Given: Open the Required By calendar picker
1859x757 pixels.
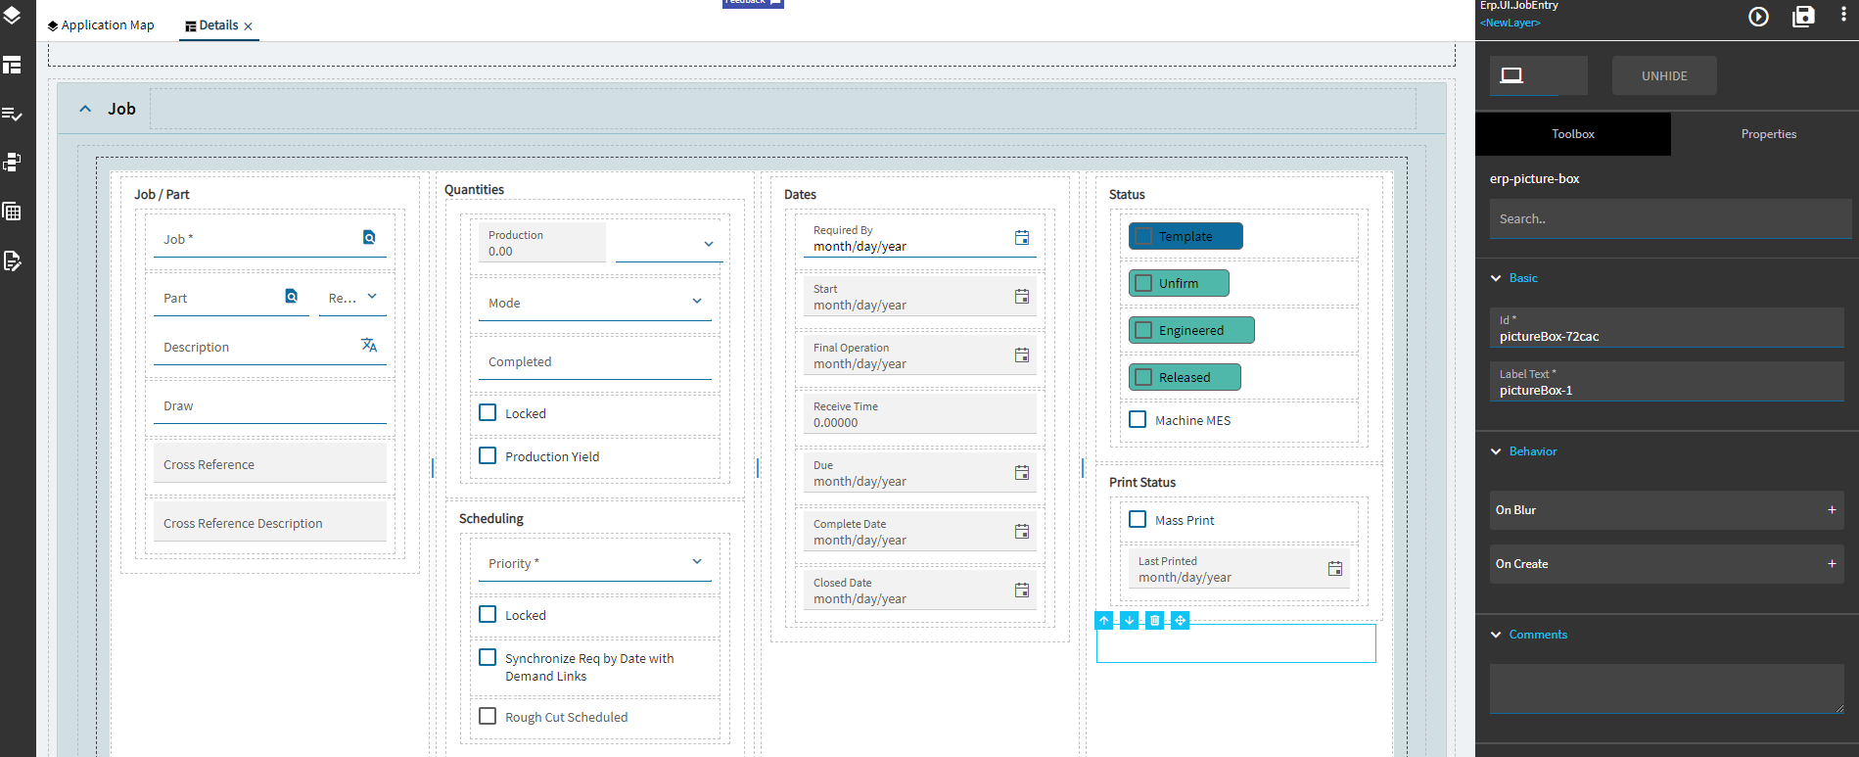Looking at the screenshot, I should 1022,237.
